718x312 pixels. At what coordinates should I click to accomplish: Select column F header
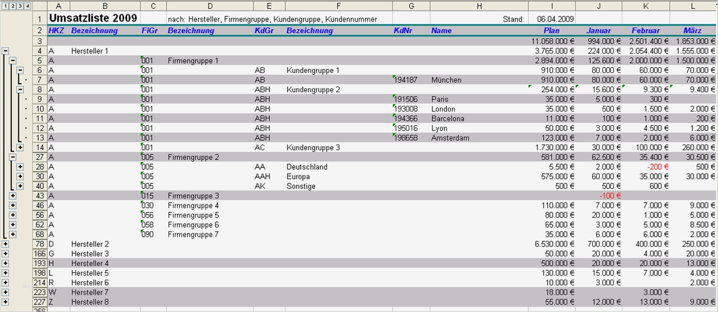[x=339, y=6]
